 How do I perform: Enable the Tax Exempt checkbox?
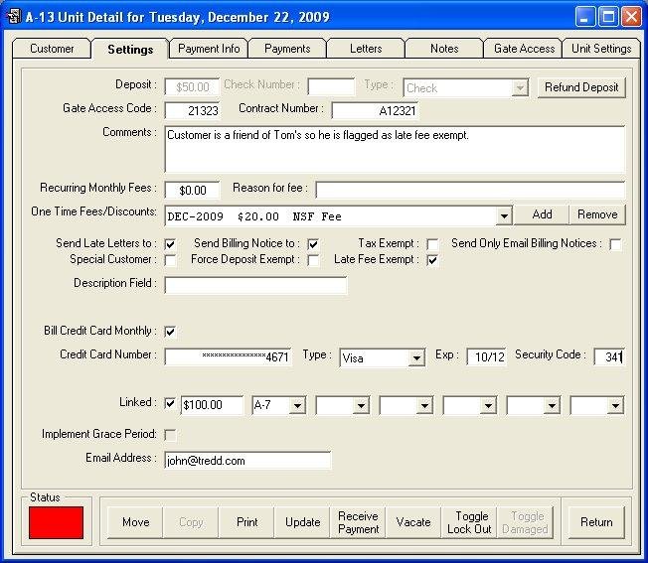coord(432,244)
